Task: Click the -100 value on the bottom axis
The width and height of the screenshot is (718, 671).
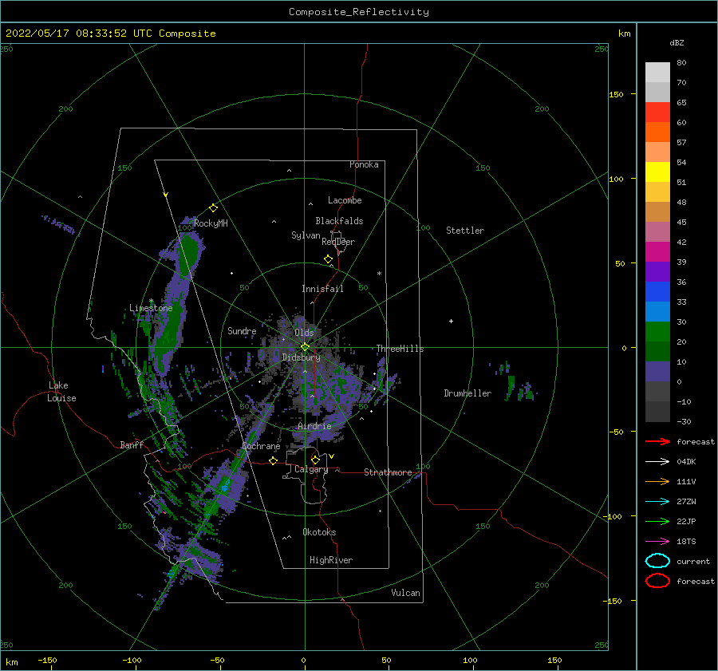Action: point(132,661)
